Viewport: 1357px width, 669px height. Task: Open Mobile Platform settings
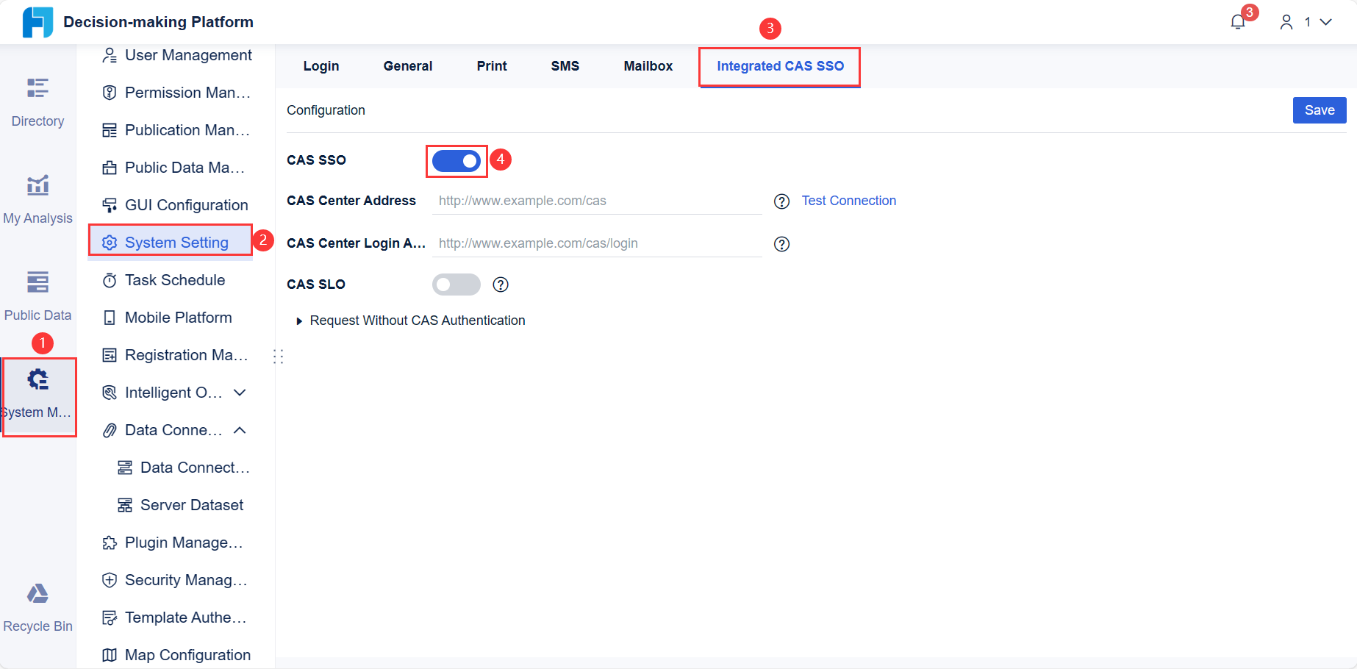[x=179, y=317]
